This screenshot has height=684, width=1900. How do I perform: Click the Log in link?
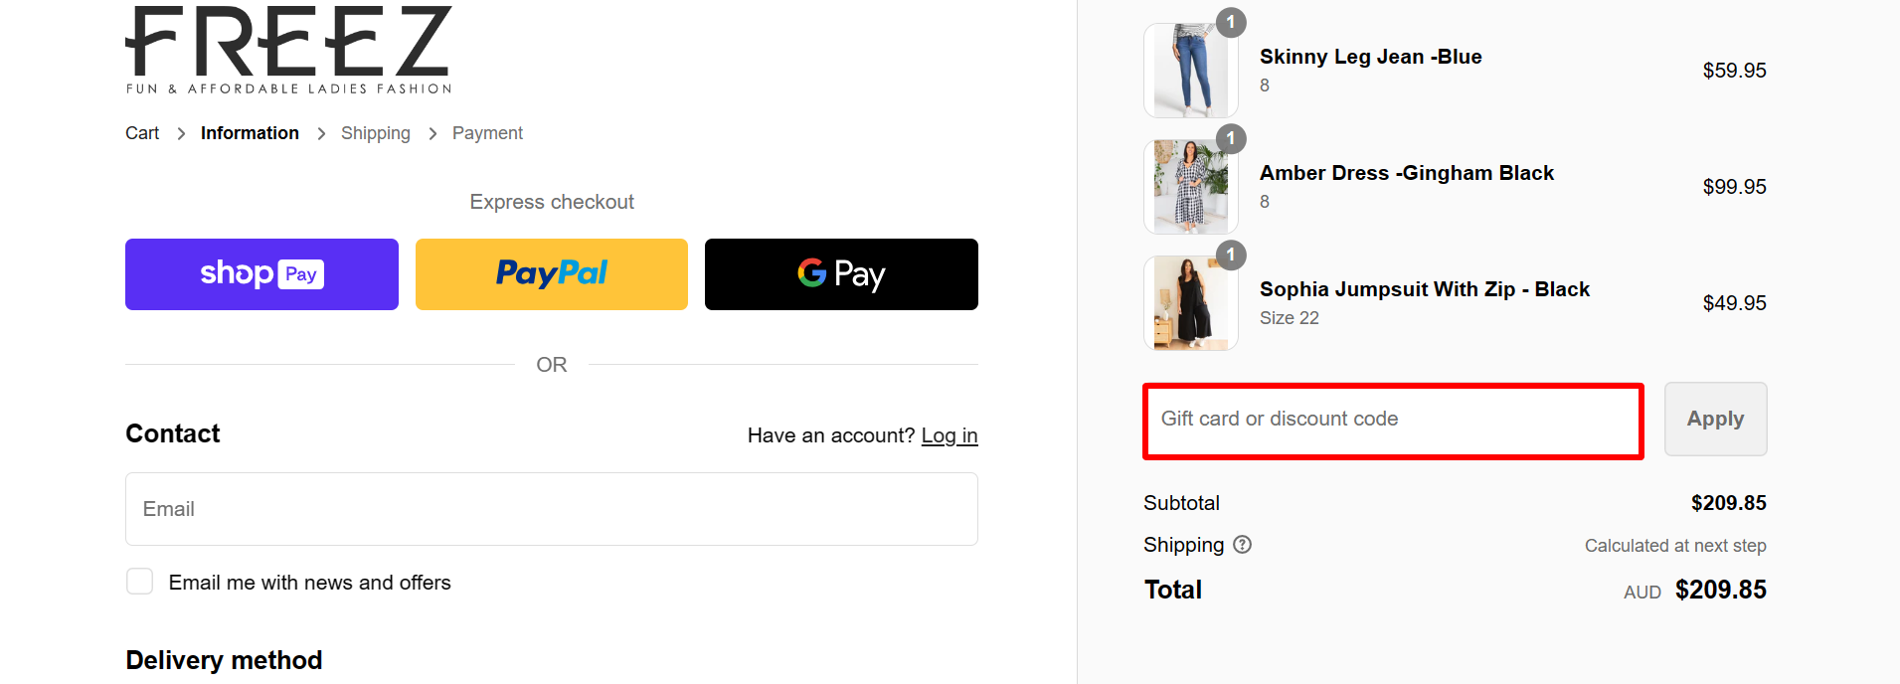(x=949, y=435)
